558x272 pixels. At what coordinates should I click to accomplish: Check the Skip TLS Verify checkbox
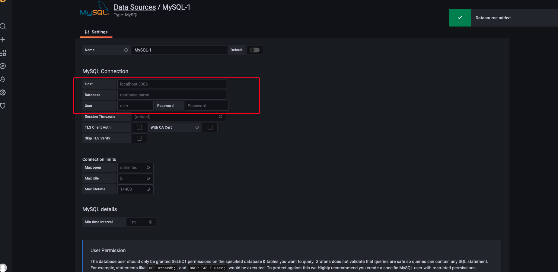pyautogui.click(x=139, y=138)
